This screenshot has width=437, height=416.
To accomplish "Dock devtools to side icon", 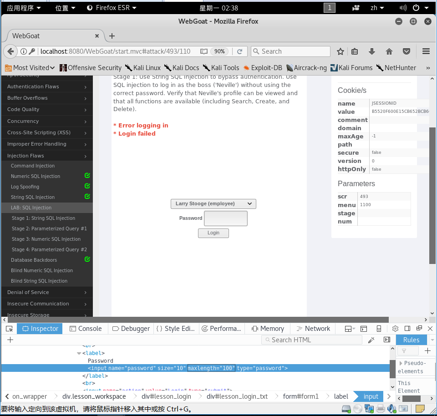I will pos(407,329).
